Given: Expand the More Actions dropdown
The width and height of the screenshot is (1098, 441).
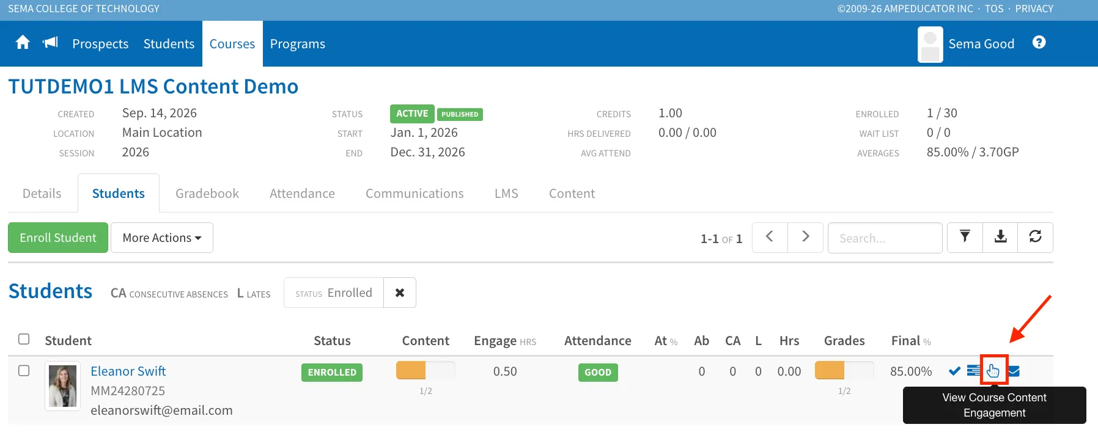Looking at the screenshot, I should [162, 238].
